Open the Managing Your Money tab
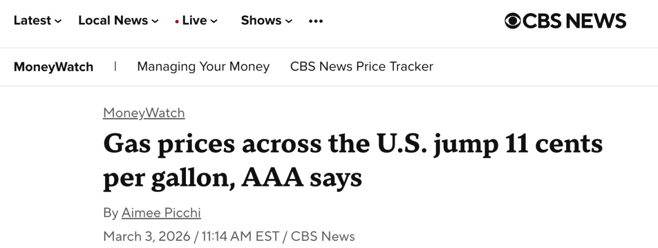The height and width of the screenshot is (248, 658). pyautogui.click(x=203, y=67)
